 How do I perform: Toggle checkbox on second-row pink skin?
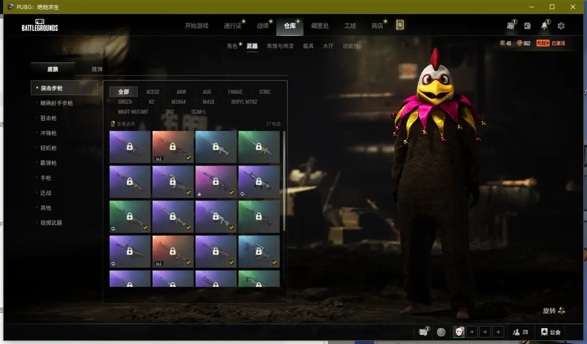pyautogui.click(x=232, y=193)
